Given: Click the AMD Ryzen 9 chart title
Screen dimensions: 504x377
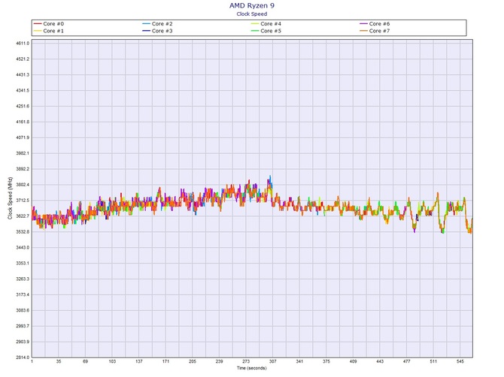Looking at the screenshot, I should (252, 5).
